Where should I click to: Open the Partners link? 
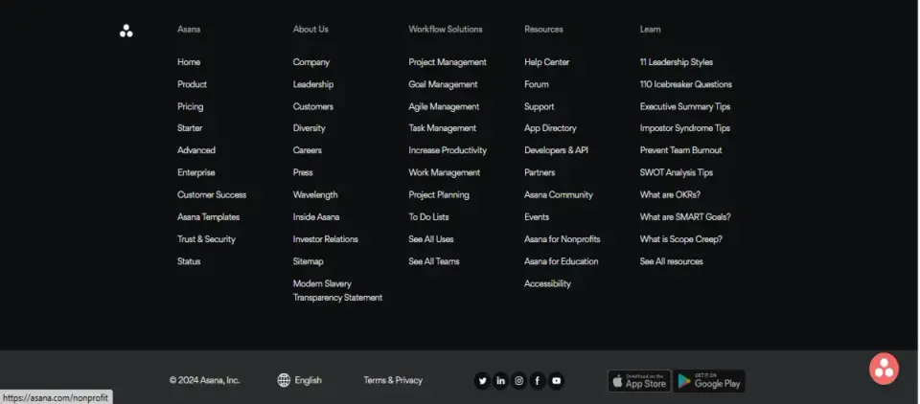click(x=540, y=172)
